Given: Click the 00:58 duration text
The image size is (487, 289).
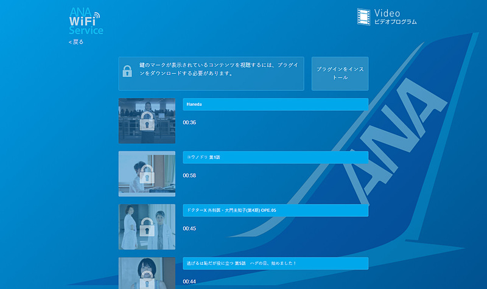Looking at the screenshot, I should pos(189,175).
